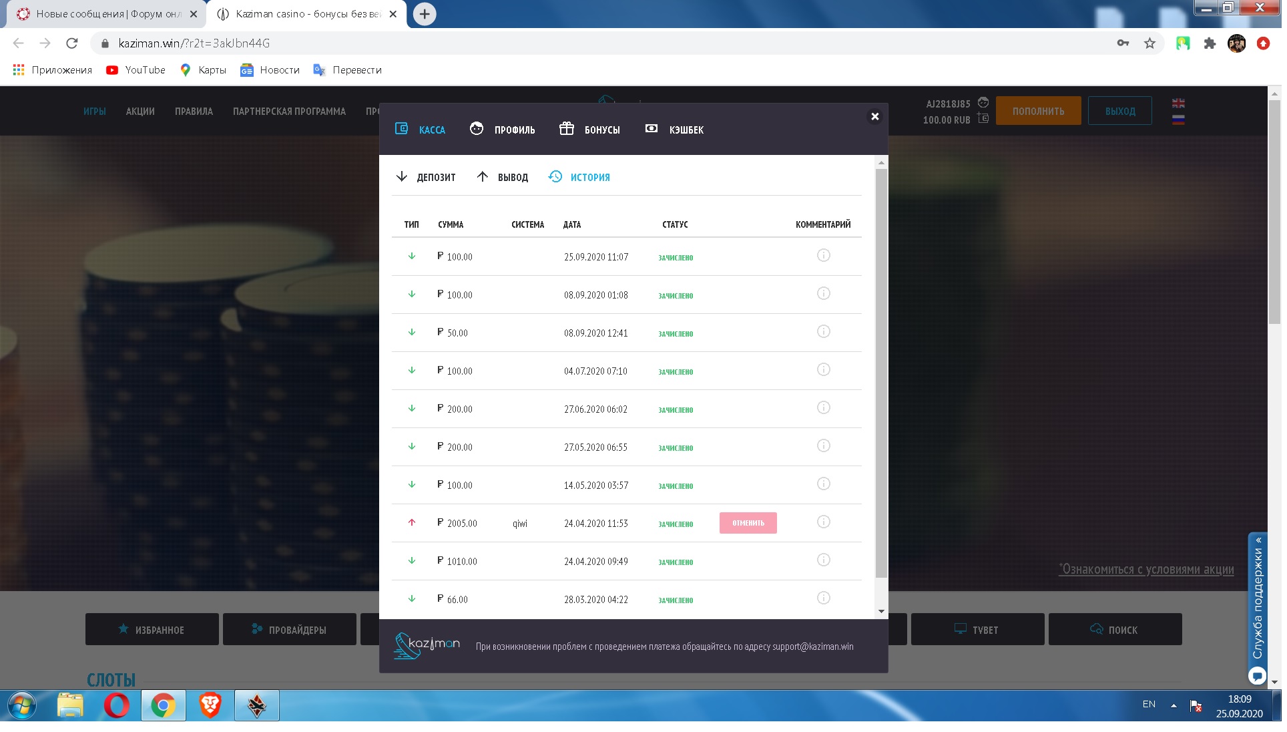Show hidden system tray icons

coord(1173,705)
